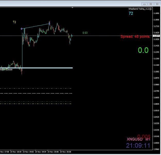Click the M1 timeframe label
The image size is (161, 155).
click(148, 139)
